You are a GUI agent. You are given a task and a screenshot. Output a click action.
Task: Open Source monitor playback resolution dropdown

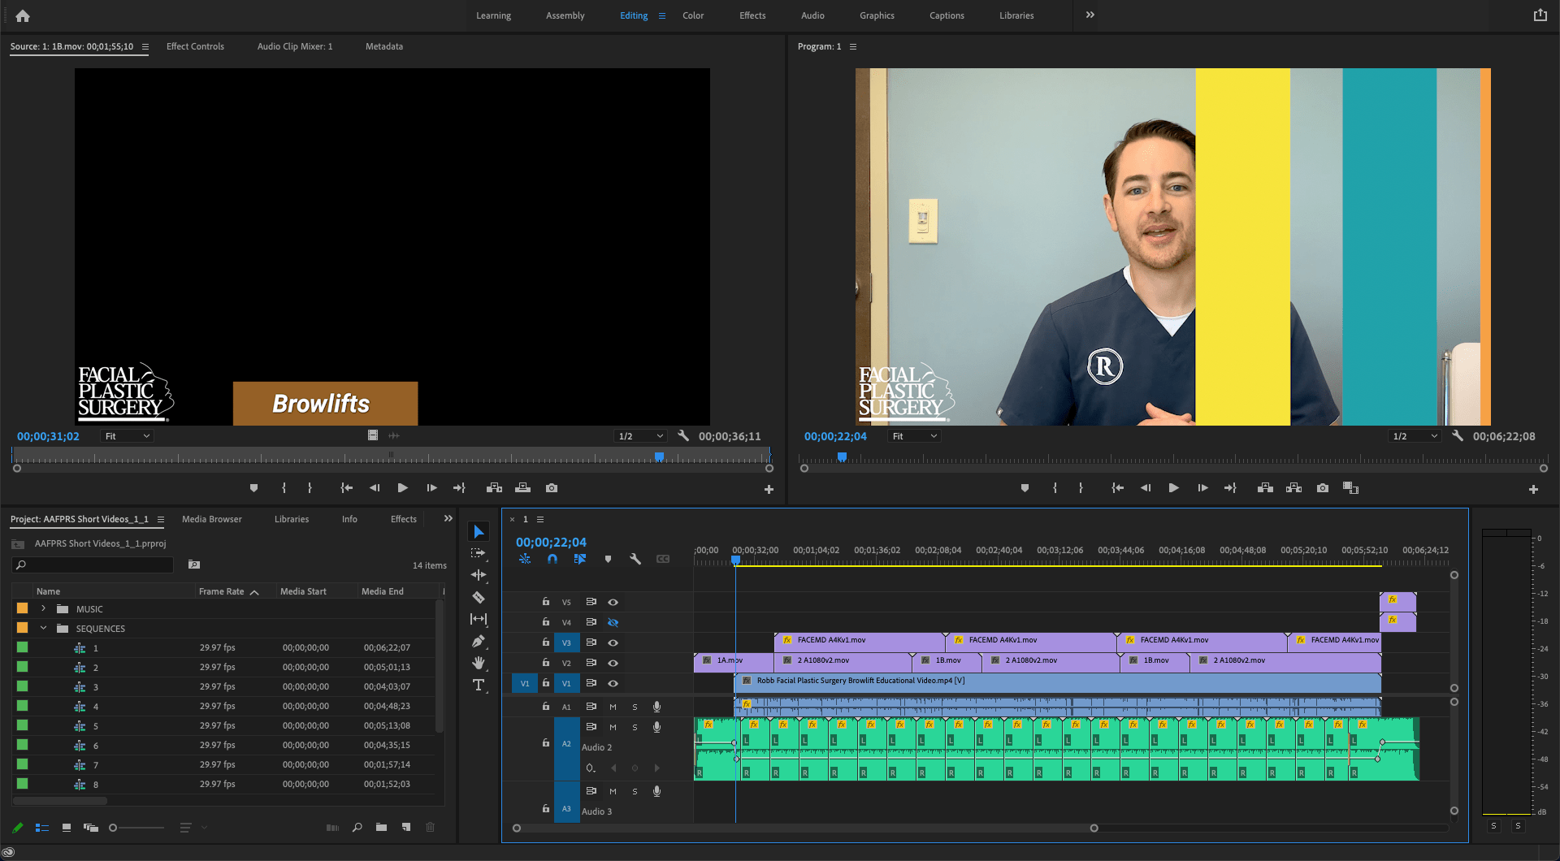pyautogui.click(x=641, y=436)
